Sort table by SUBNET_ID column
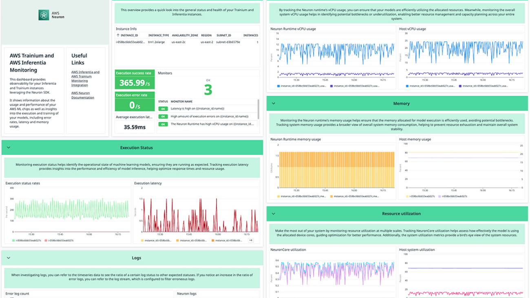 pyautogui.click(x=223, y=35)
